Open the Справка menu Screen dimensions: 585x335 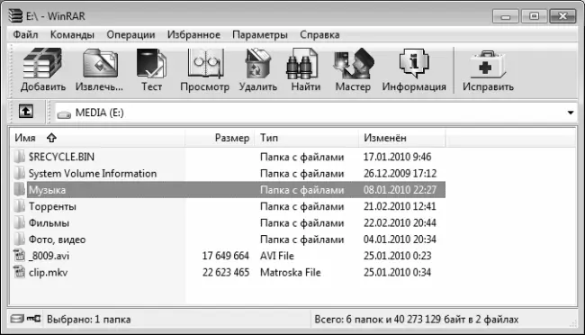[x=319, y=35]
